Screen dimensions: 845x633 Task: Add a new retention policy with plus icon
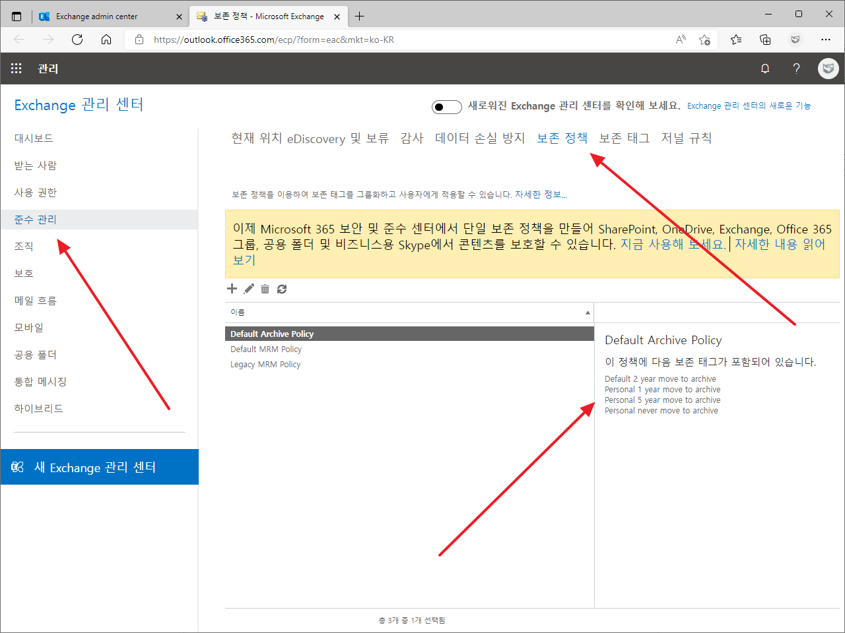point(232,289)
